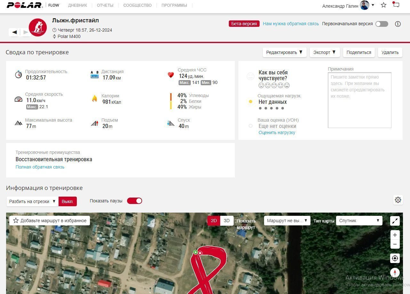Screen dimensions: 410x294
Task: Switch map to 2D view
Action: point(214,221)
